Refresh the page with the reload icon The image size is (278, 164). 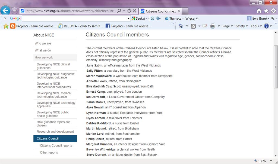pyautogui.click(x=129, y=11)
